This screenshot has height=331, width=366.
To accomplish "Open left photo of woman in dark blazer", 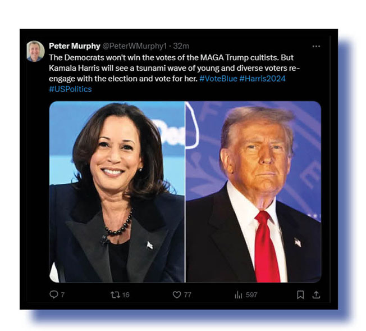I will [x=117, y=192].
